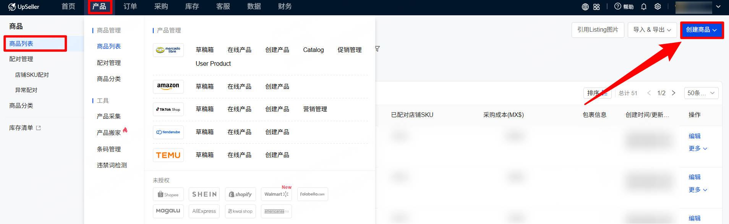
Task: Open the 导入 & 导出 dropdown
Action: tap(652, 30)
